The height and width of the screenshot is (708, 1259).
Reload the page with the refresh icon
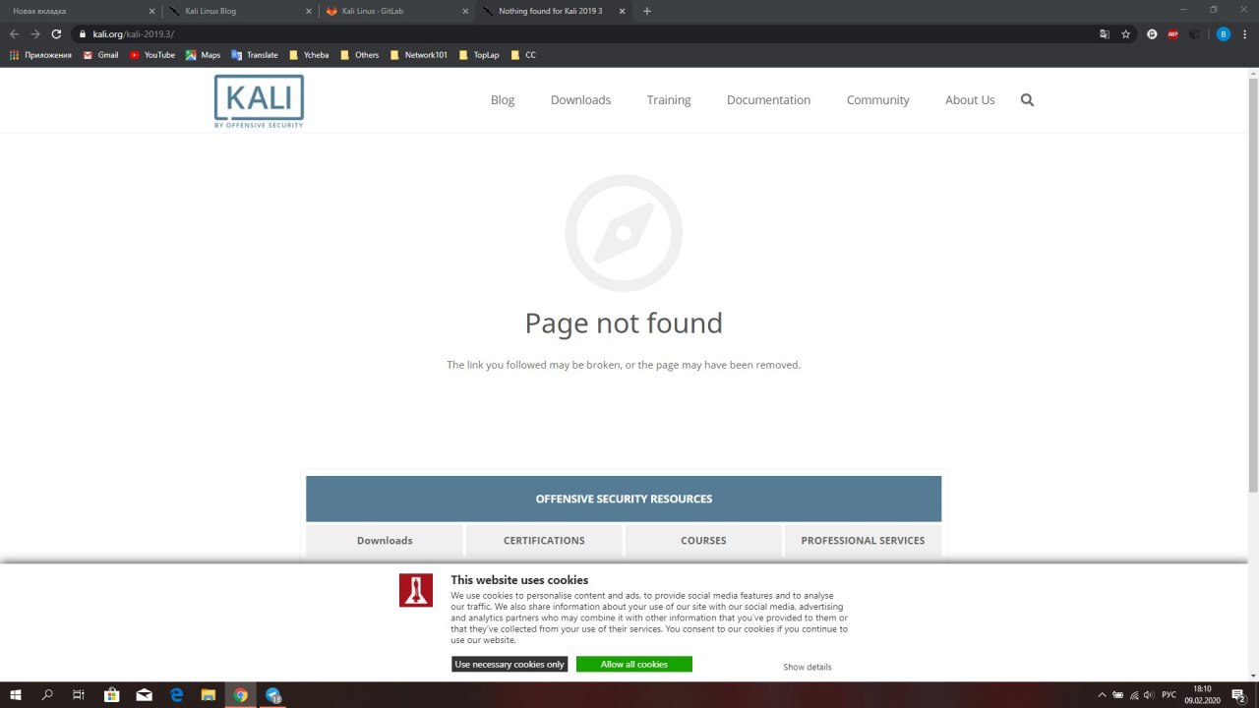point(57,33)
